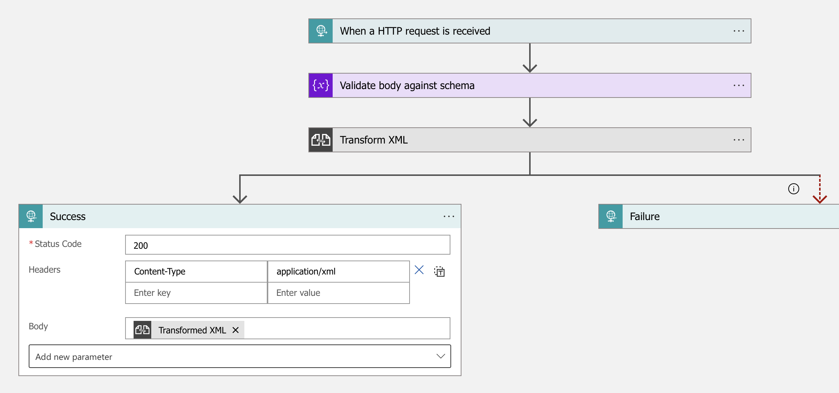The height and width of the screenshot is (393, 839).
Task: Click the HTTP trigger icon on the request card
Action: coord(321,31)
